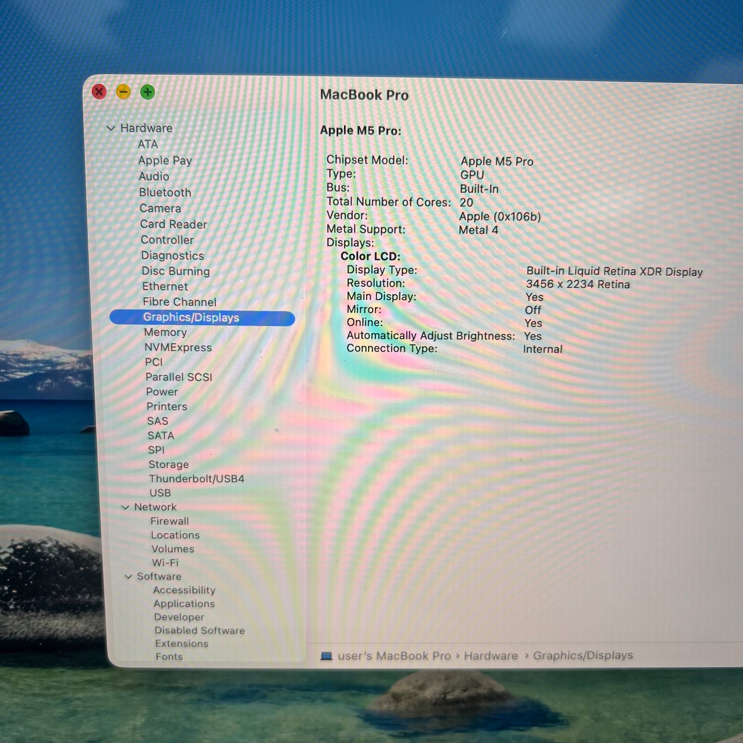Image resolution: width=743 pixels, height=743 pixels.
Task: Select Disabled Software entry
Action: [200, 630]
